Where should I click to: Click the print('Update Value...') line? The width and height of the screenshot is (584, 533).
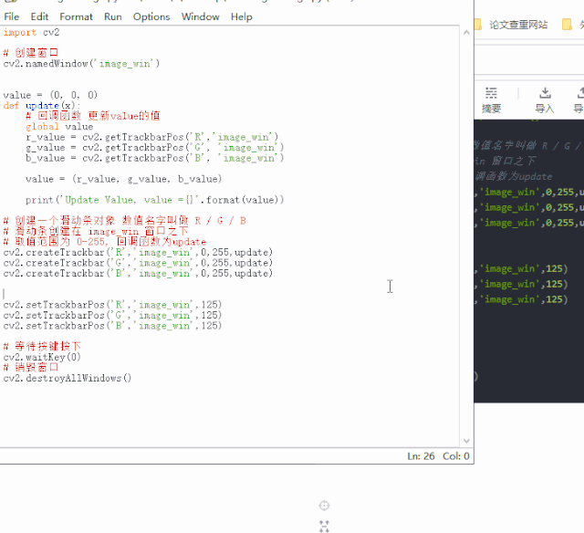pyautogui.click(x=154, y=200)
